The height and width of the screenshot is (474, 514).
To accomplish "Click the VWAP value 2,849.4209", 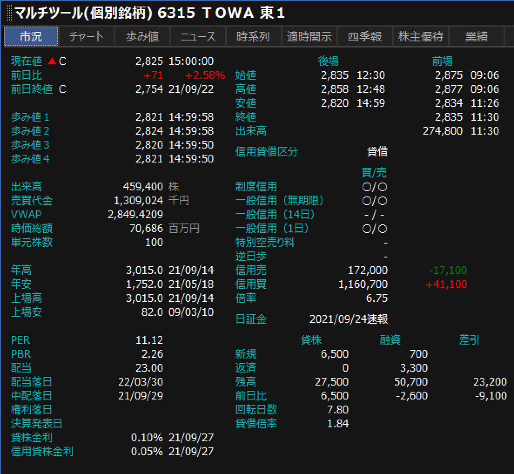I will click(135, 214).
